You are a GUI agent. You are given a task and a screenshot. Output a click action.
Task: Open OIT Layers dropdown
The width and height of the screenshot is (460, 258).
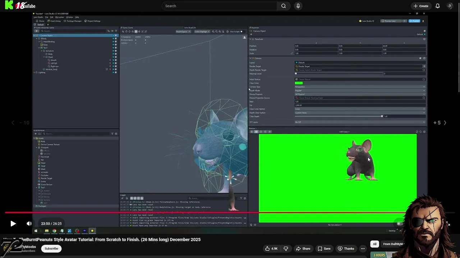pos(360,122)
